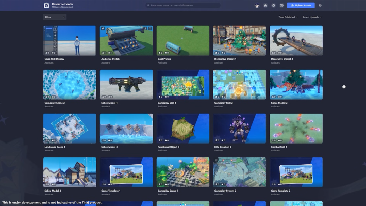Click the Upload Assets button
366x206 pixels.
(x=301, y=5)
